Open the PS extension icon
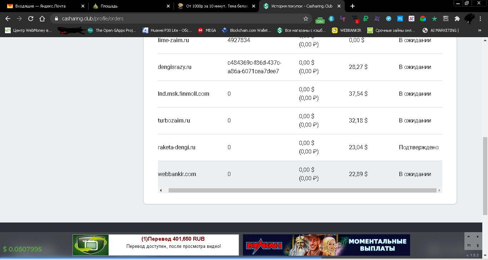This screenshot has width=488, height=260. click(x=400, y=19)
